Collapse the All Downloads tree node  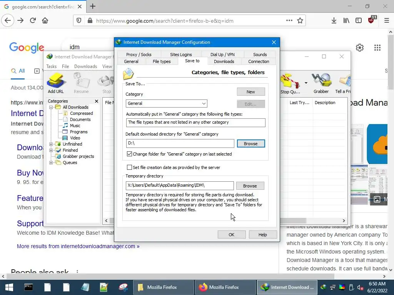click(x=51, y=107)
